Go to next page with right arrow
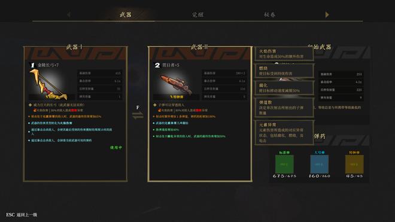 coord(327,14)
